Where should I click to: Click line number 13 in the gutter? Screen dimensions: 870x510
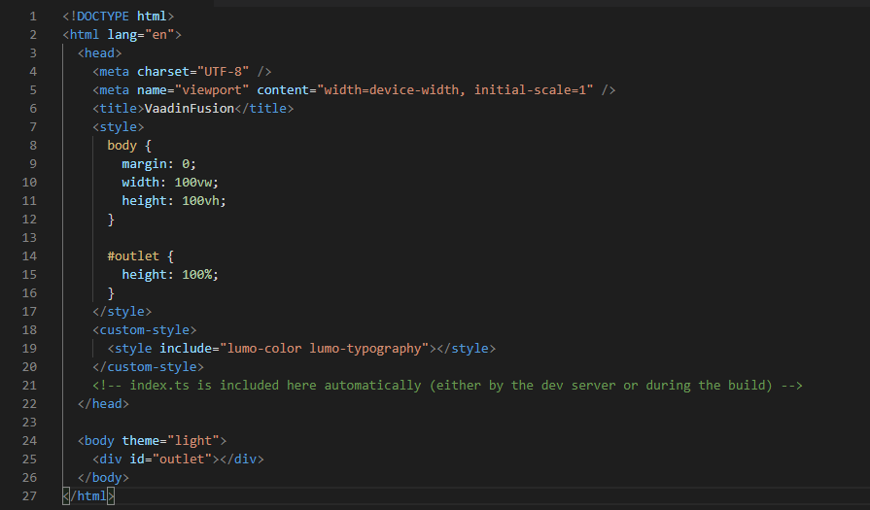(29, 238)
